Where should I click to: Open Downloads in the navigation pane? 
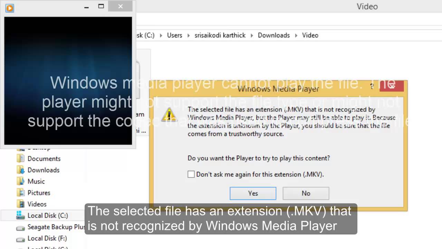click(44, 170)
